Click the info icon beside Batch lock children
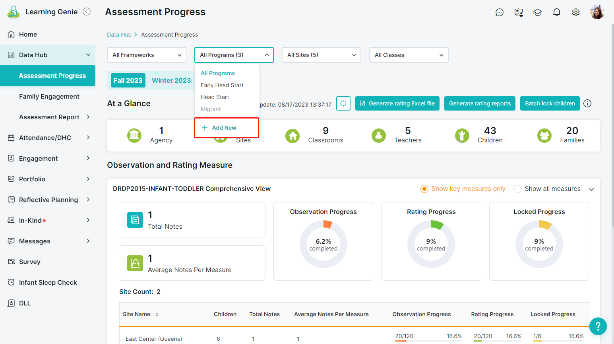 (587, 103)
